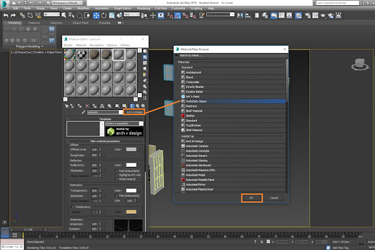This screenshot has width=375, height=250.
Task: Open the material name pencere dropdown
Action: coord(121,112)
